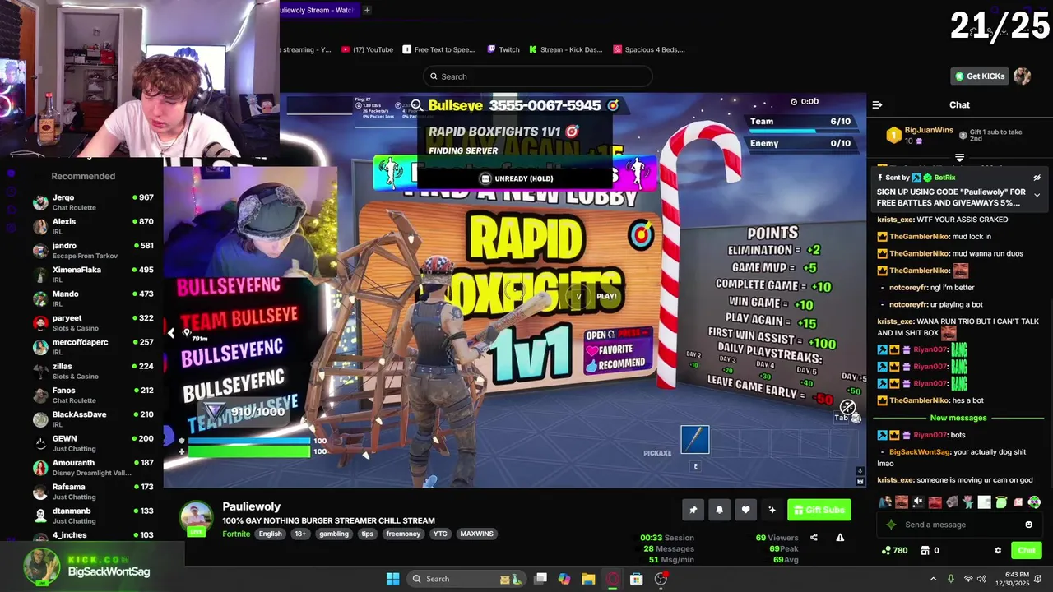The height and width of the screenshot is (592, 1053).
Task: Switch to the Pauliewoly Stream browser tab
Action: [x=317, y=10]
